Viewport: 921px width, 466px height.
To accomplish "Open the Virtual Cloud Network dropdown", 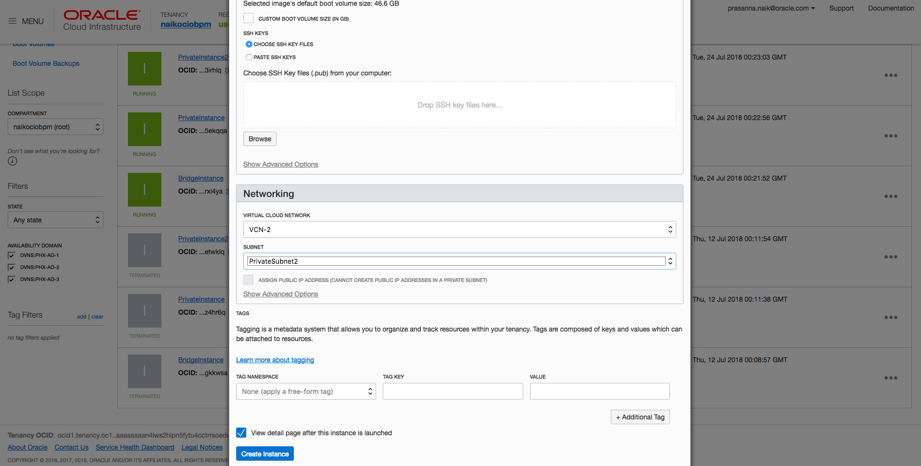I will coord(459,230).
